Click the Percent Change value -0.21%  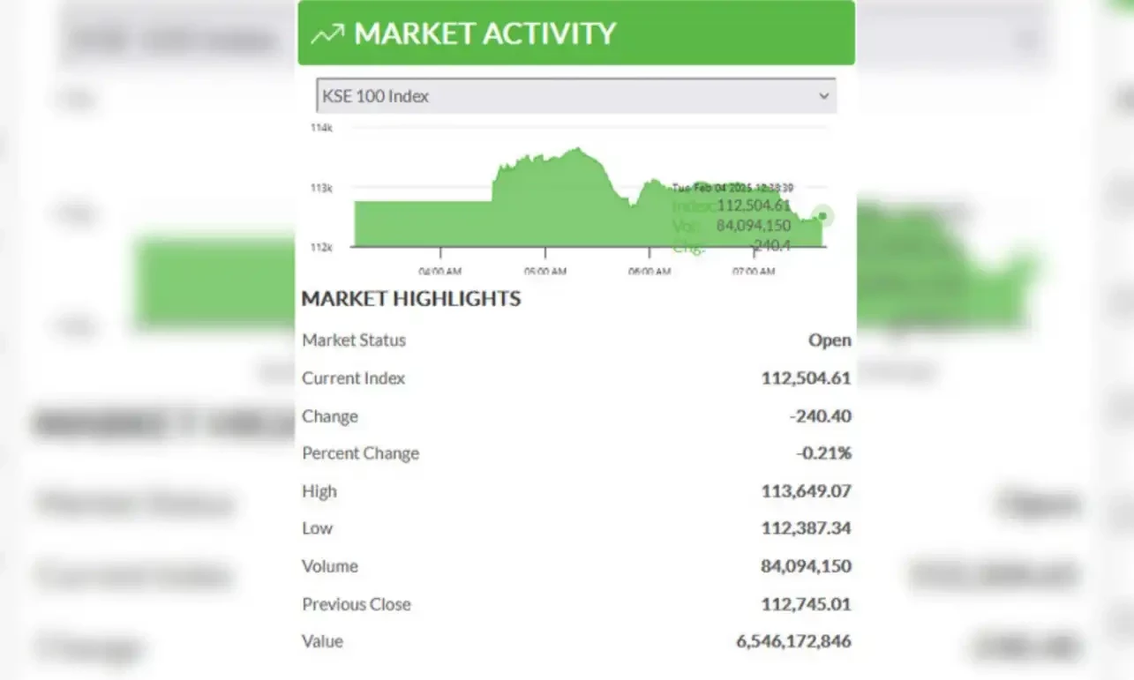click(x=823, y=453)
